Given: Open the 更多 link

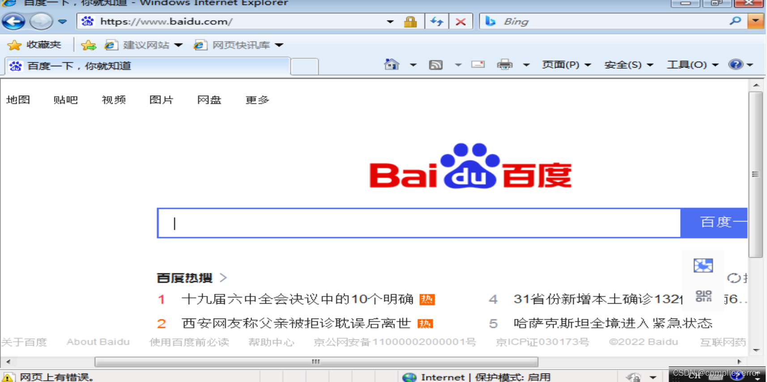Looking at the screenshot, I should point(257,100).
